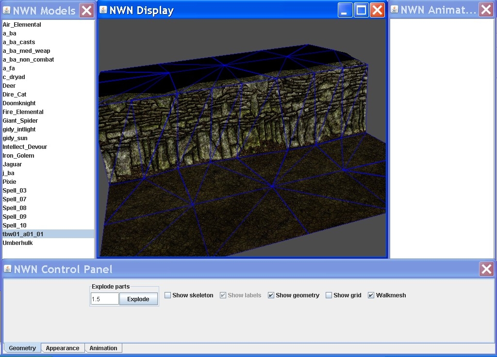Click the Java icon in NWN Control Panel title
497x357 pixels.
[x=8, y=269]
